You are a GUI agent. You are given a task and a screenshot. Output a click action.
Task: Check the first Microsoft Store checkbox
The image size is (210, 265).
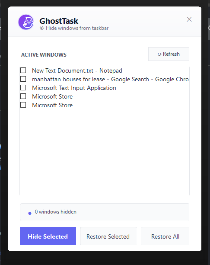tap(23, 96)
